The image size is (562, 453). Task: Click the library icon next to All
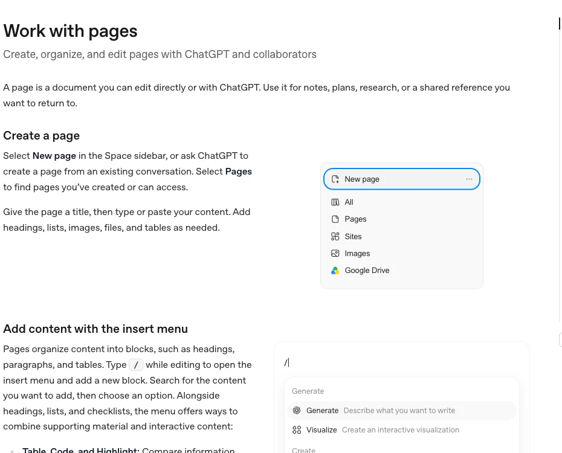(x=335, y=202)
